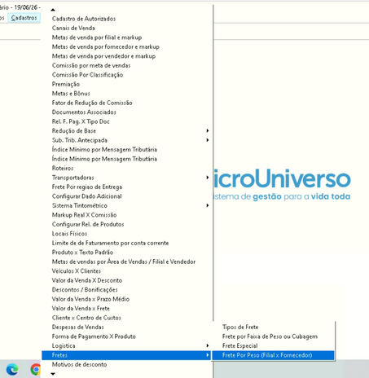Open Metas de vendas por Área de Vendas

click(x=126, y=262)
